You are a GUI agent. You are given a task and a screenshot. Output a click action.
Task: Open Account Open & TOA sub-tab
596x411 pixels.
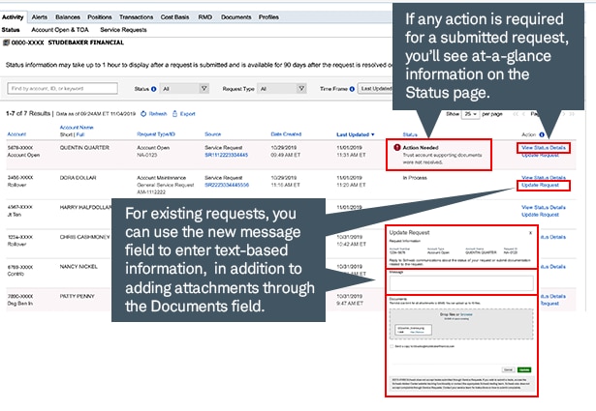60,30
